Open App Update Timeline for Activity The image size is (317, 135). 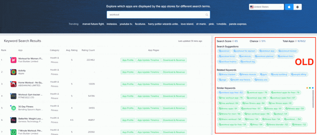pos(148,72)
